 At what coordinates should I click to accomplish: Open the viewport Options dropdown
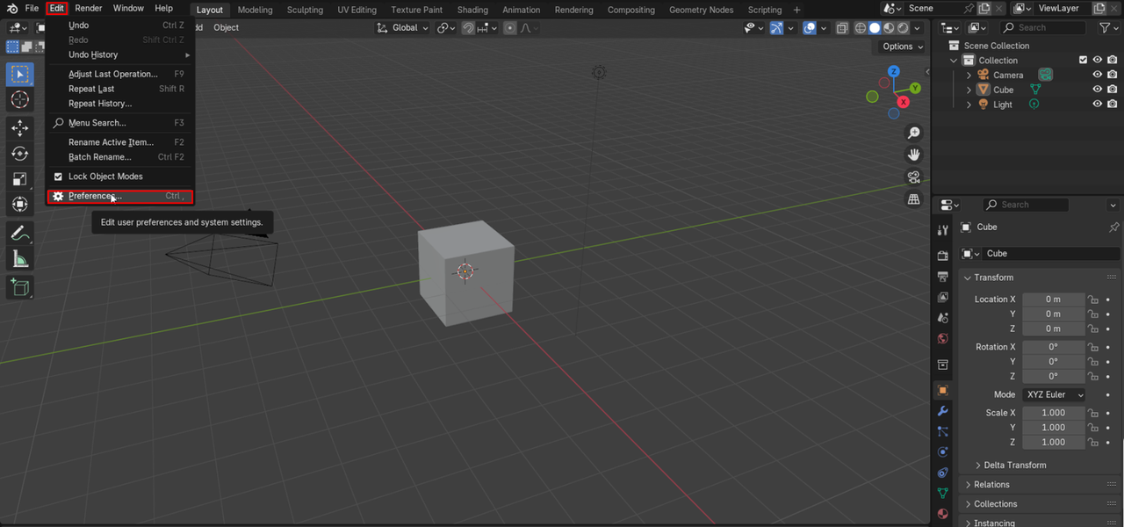(x=902, y=47)
